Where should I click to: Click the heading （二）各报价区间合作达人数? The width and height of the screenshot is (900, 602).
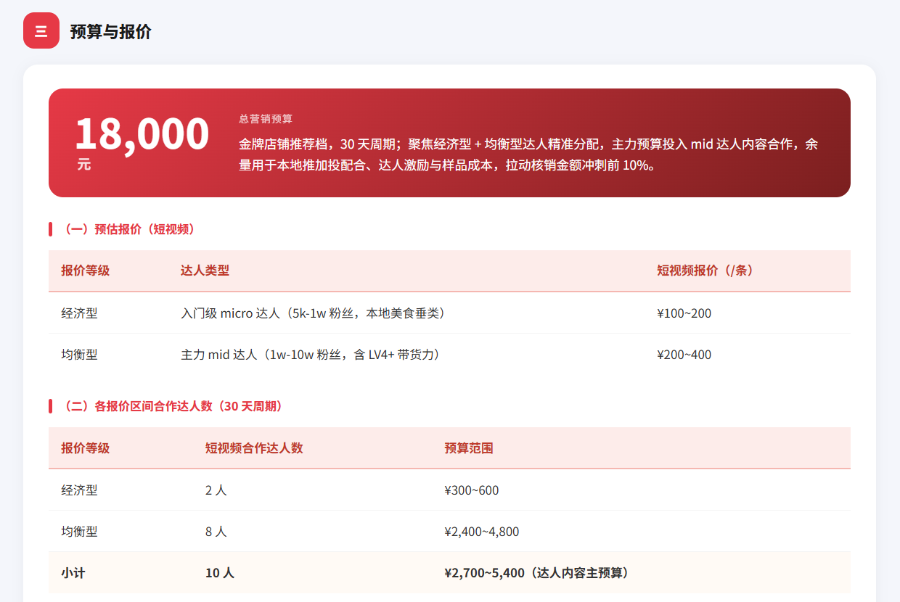click(x=173, y=406)
